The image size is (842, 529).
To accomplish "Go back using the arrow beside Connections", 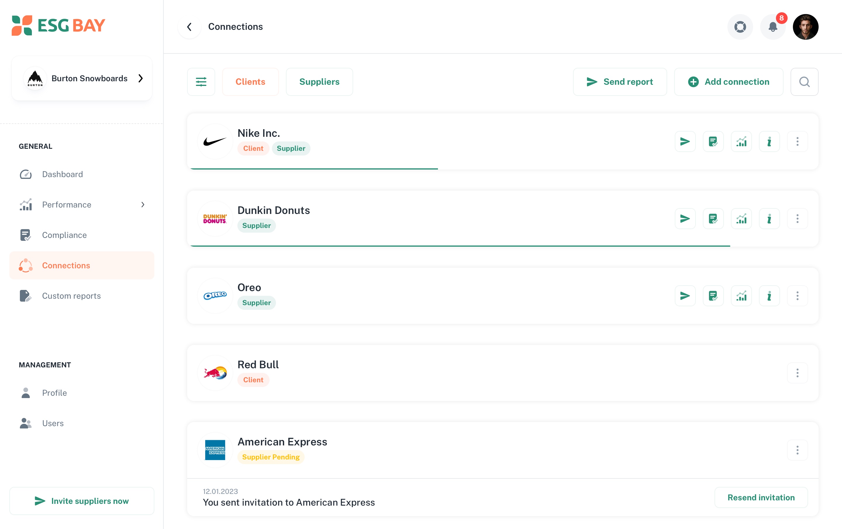I will pos(189,27).
